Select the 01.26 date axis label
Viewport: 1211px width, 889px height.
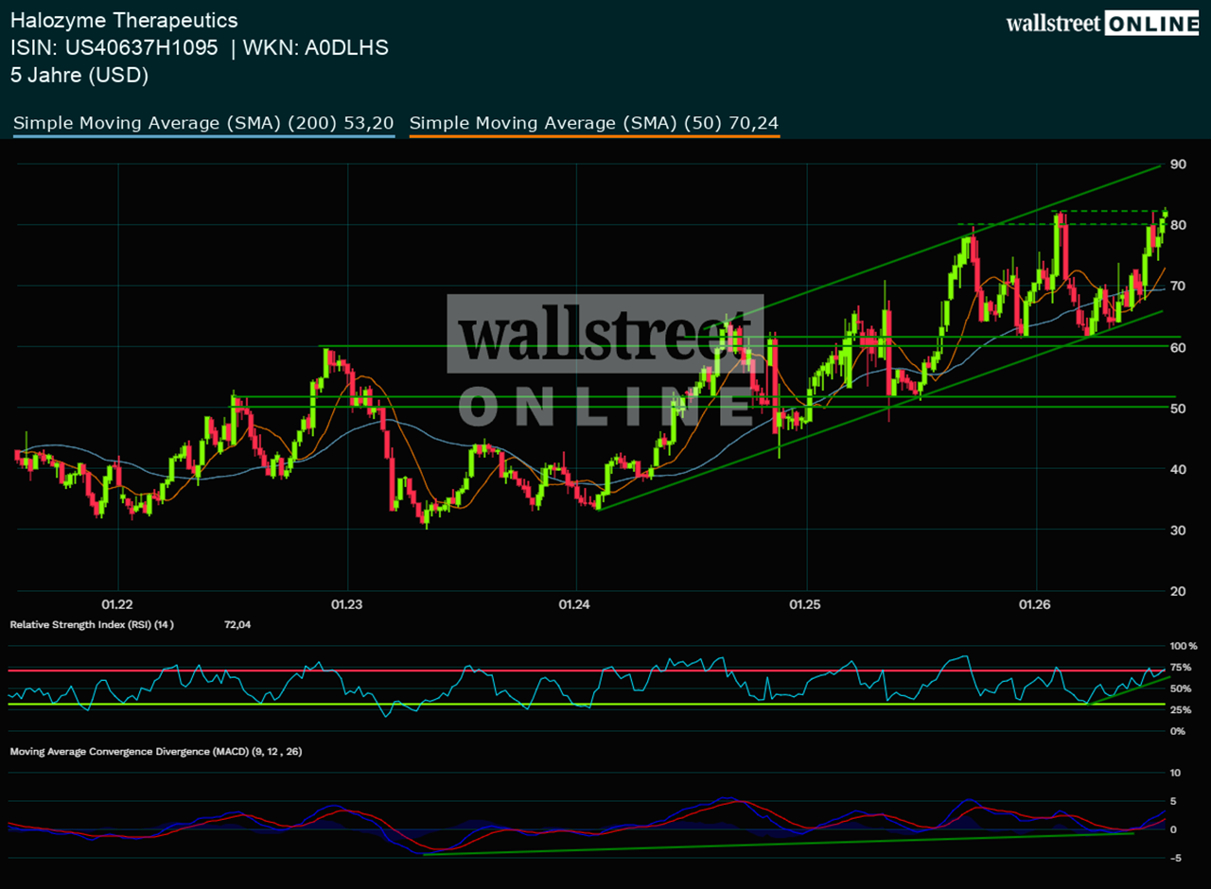[1036, 603]
